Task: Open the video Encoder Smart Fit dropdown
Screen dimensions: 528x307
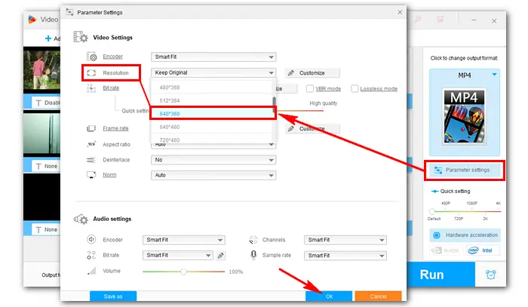Action: [x=213, y=57]
